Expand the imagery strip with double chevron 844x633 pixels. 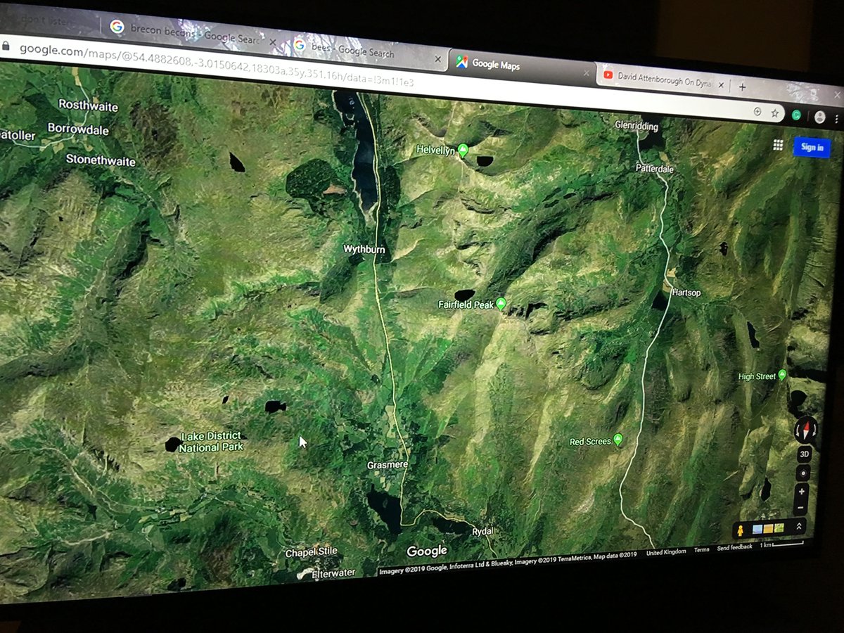point(798,526)
